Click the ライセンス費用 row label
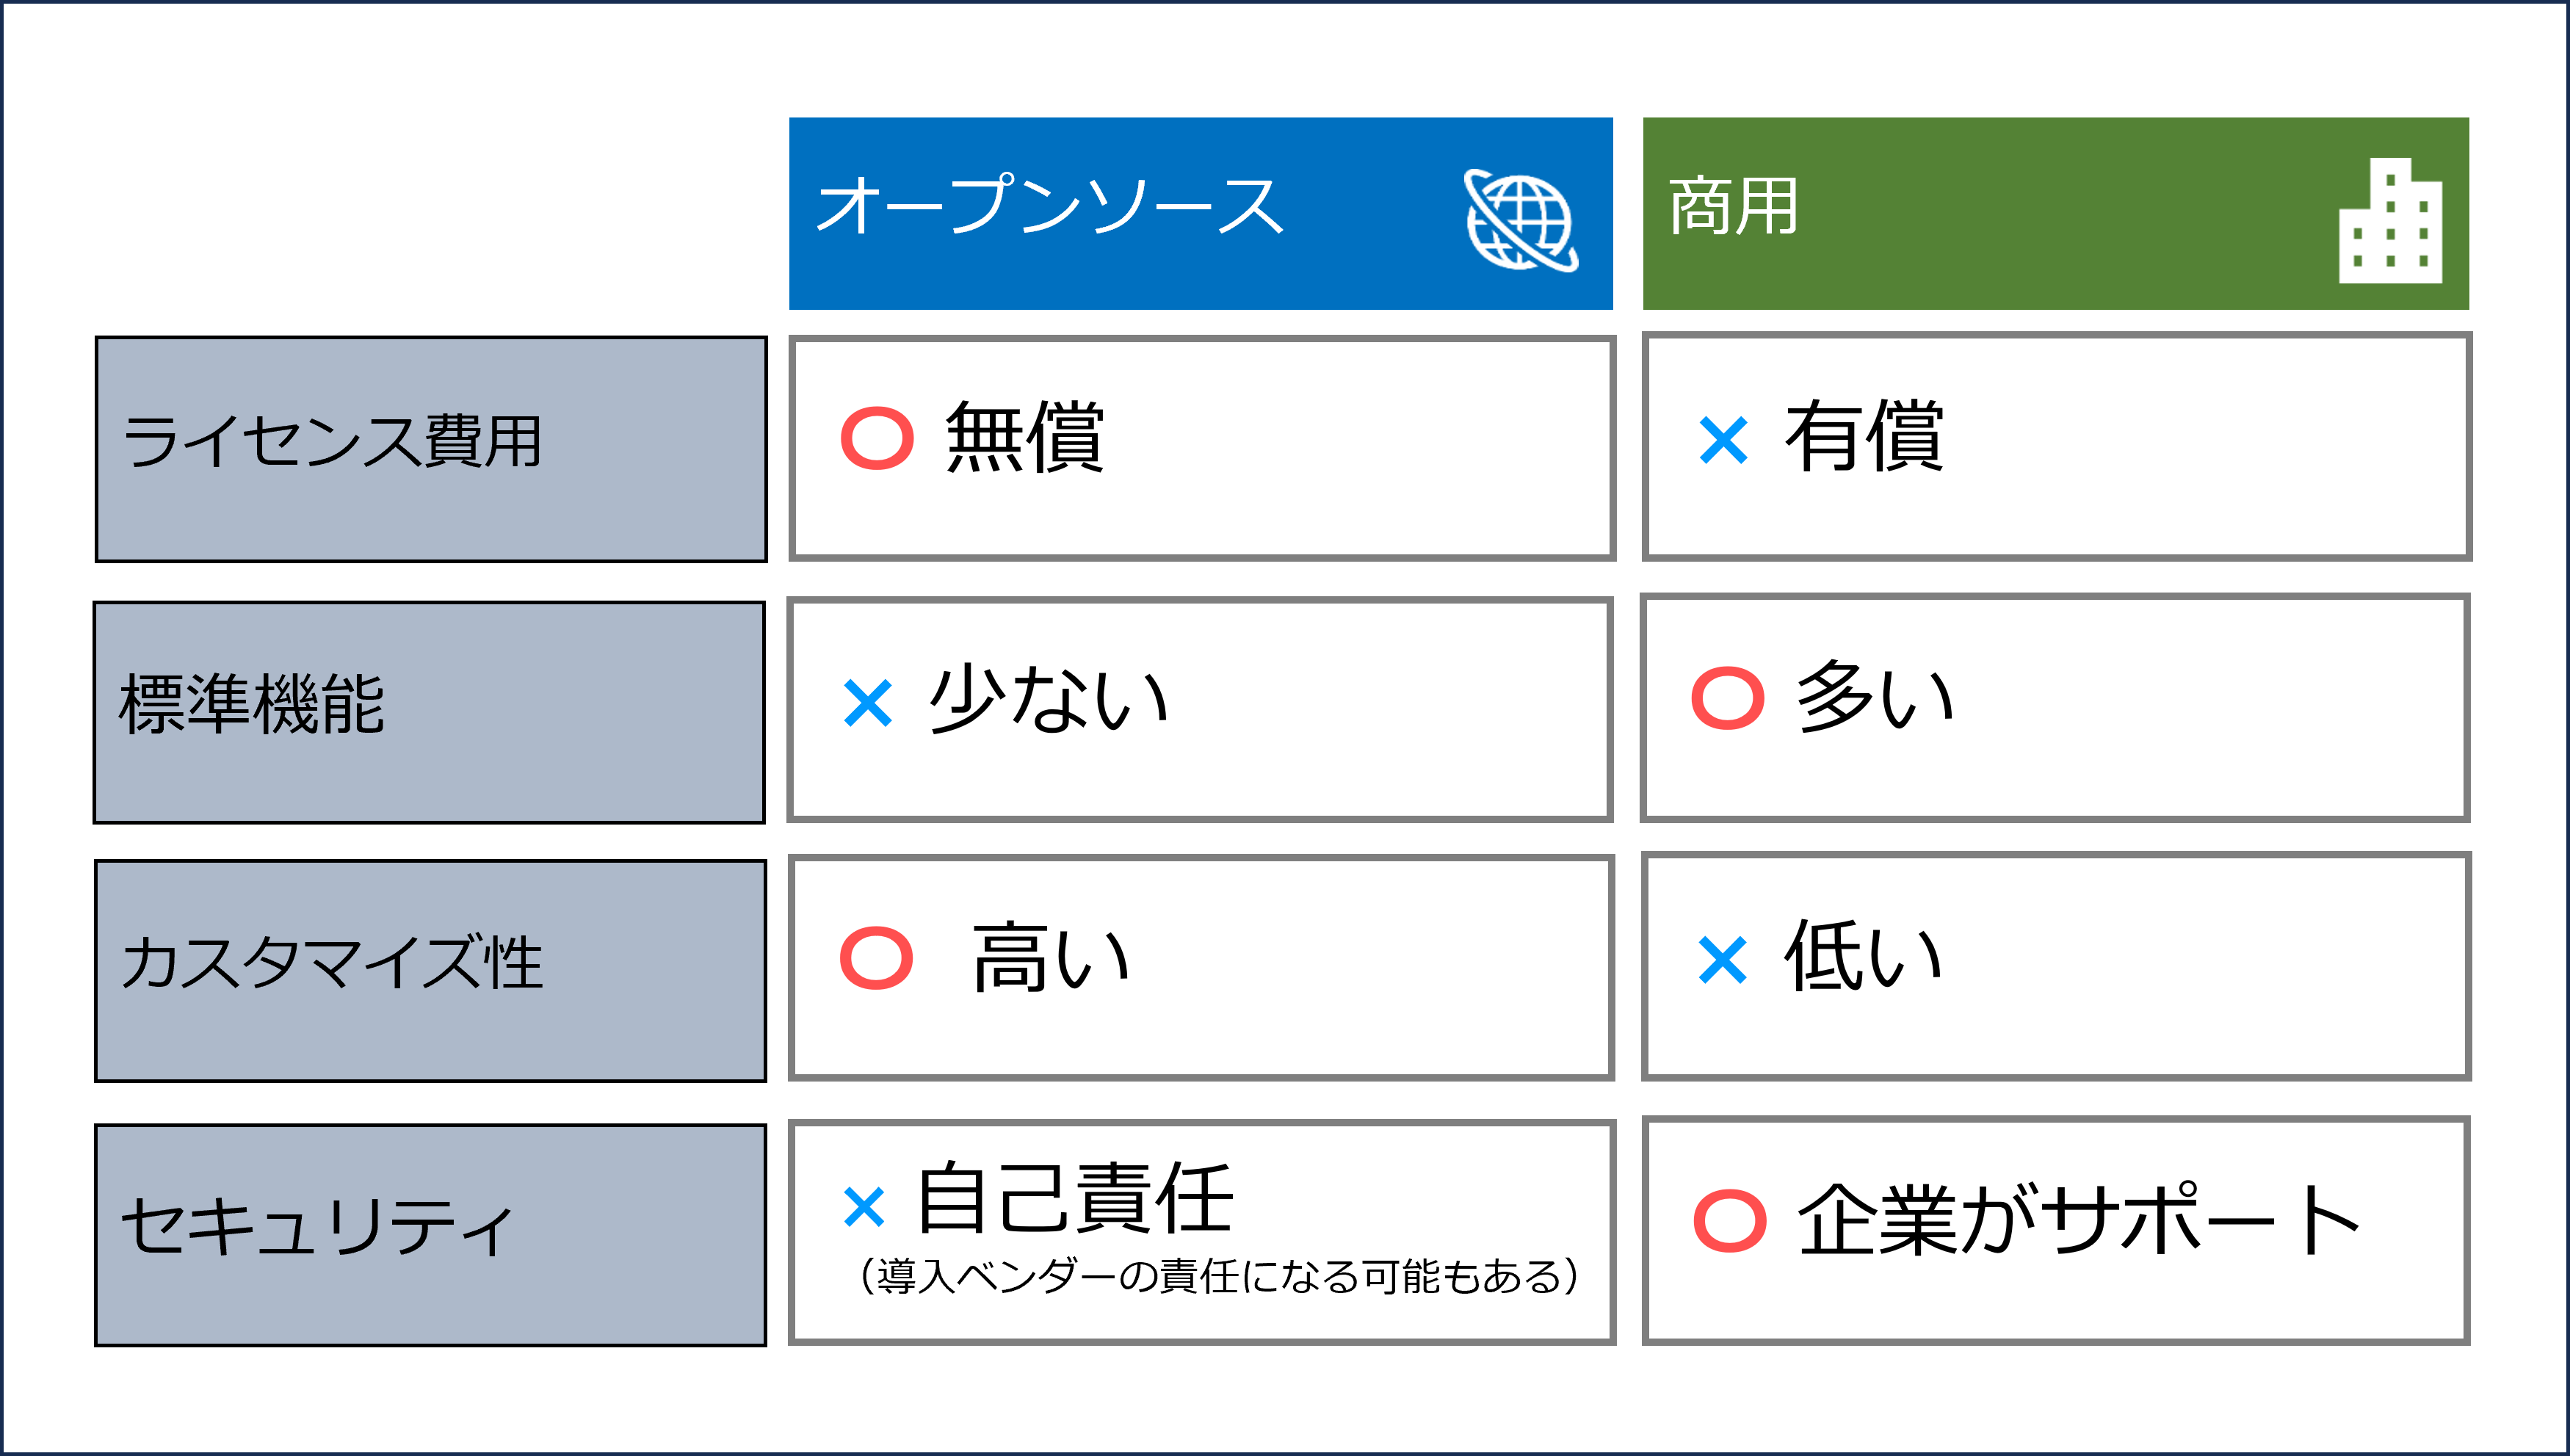 click(431, 449)
